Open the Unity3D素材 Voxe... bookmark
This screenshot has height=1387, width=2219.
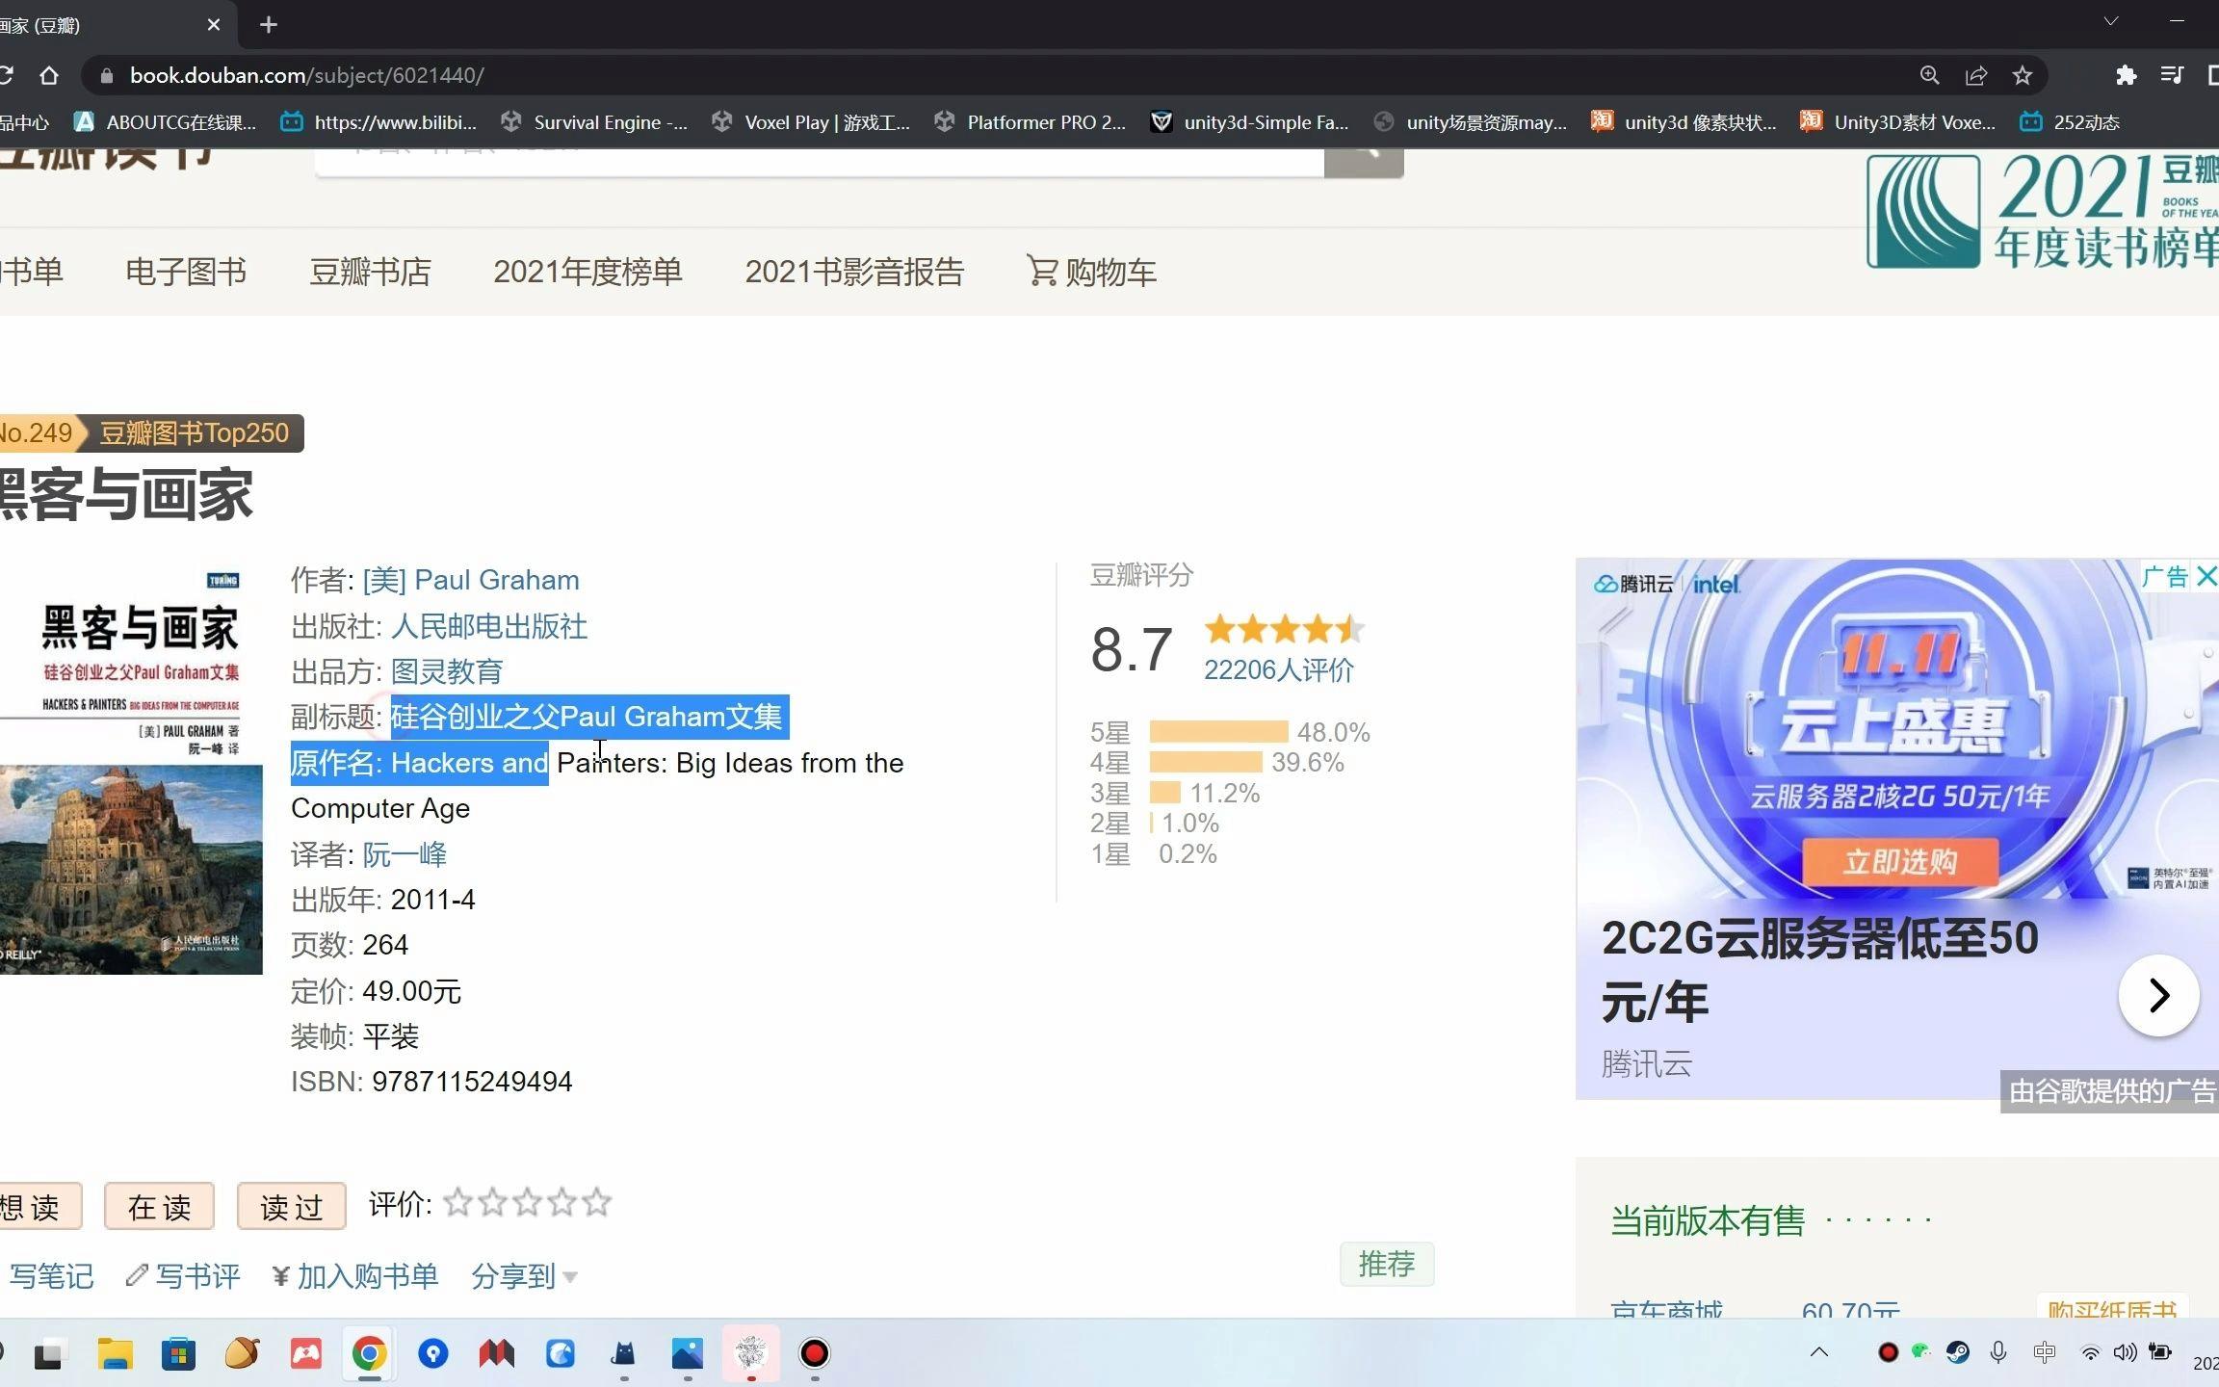click(x=1898, y=122)
